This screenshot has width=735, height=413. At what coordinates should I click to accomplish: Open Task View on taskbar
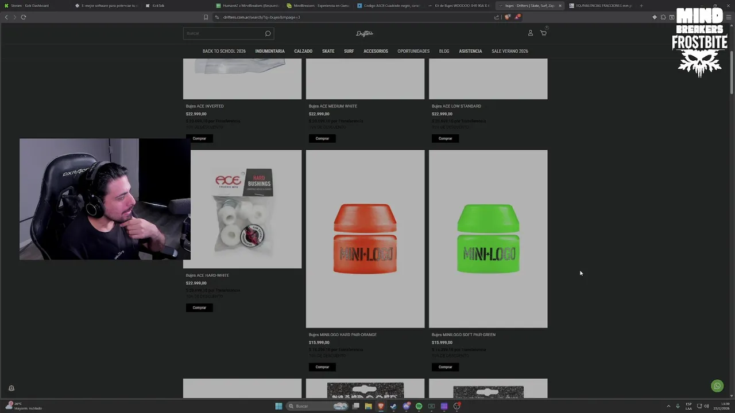click(x=356, y=406)
